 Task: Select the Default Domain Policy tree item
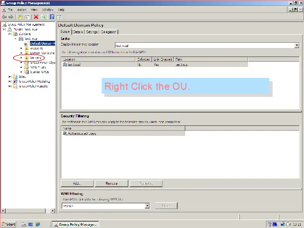[x=42, y=43]
